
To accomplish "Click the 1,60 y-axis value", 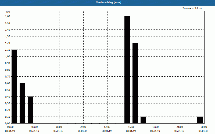I will pos(8,16).
